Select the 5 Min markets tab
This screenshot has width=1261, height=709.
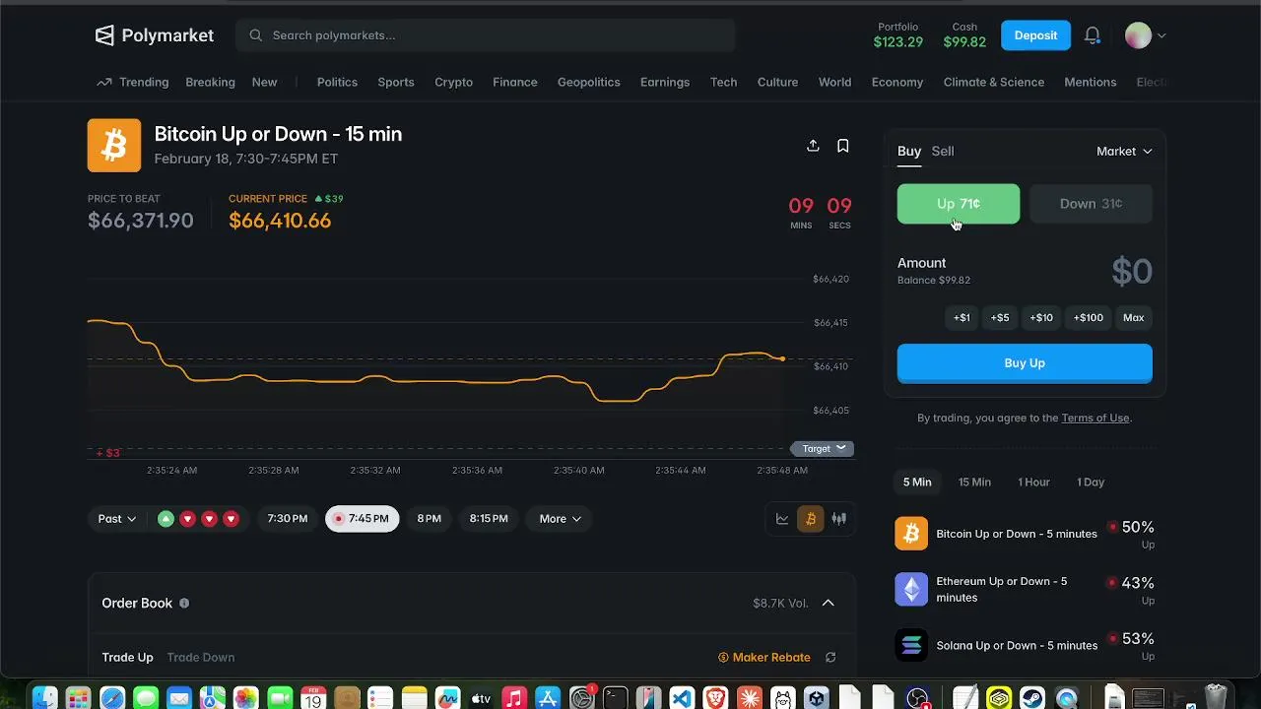917,483
